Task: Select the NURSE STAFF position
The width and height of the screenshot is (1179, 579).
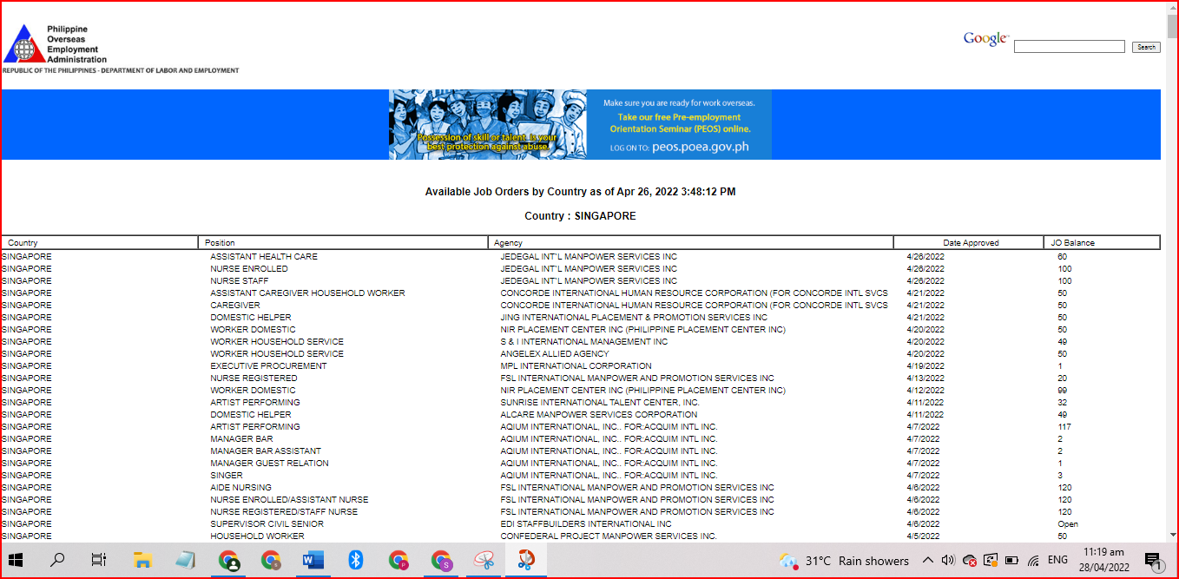Action: click(239, 281)
